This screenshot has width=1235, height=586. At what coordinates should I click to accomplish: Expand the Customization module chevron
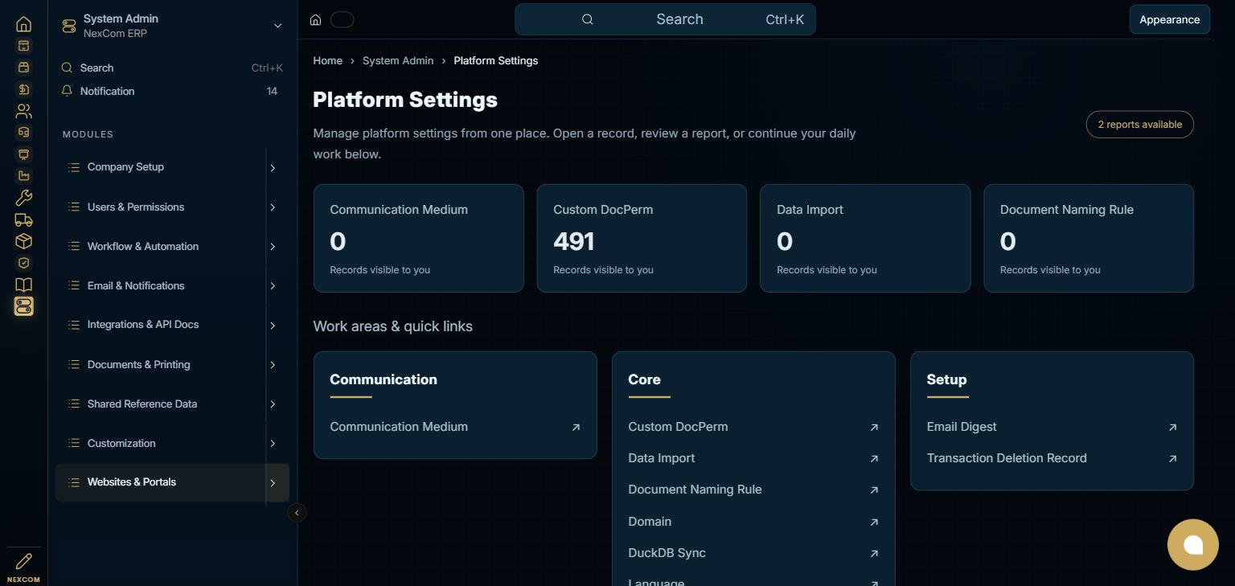coord(273,444)
